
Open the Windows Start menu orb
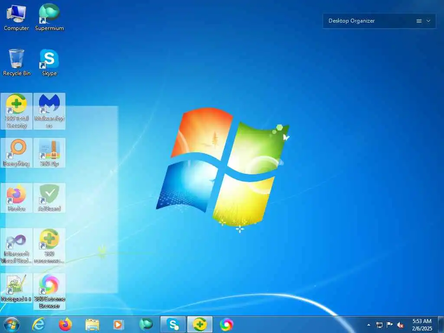(x=12, y=324)
